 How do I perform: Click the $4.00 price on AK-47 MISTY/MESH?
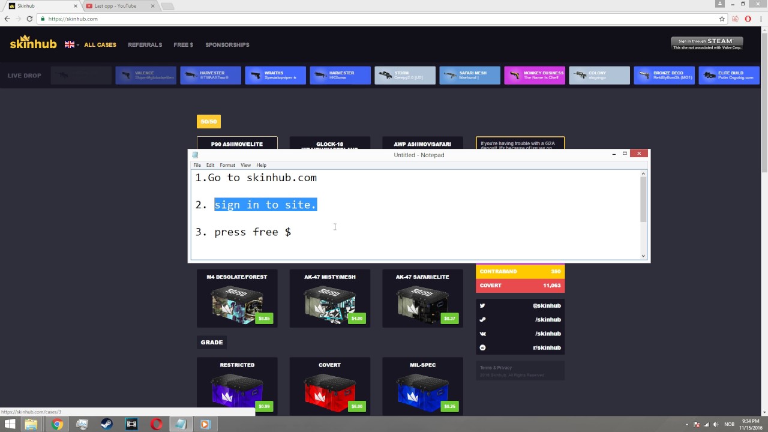pos(357,319)
